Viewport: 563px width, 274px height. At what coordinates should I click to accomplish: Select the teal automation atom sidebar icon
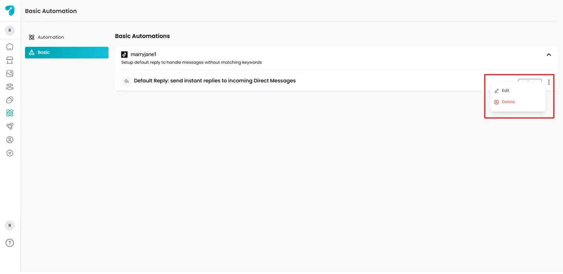pos(10,113)
